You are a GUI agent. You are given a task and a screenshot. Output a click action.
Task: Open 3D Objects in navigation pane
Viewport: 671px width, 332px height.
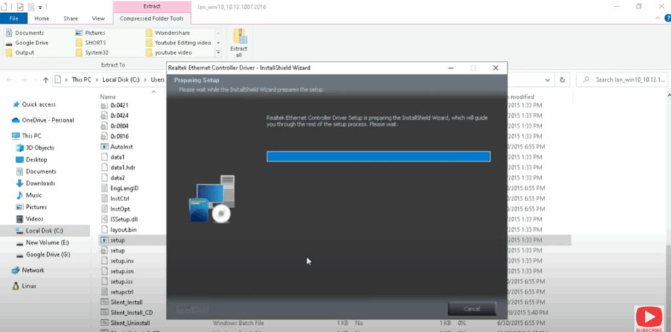click(x=35, y=147)
